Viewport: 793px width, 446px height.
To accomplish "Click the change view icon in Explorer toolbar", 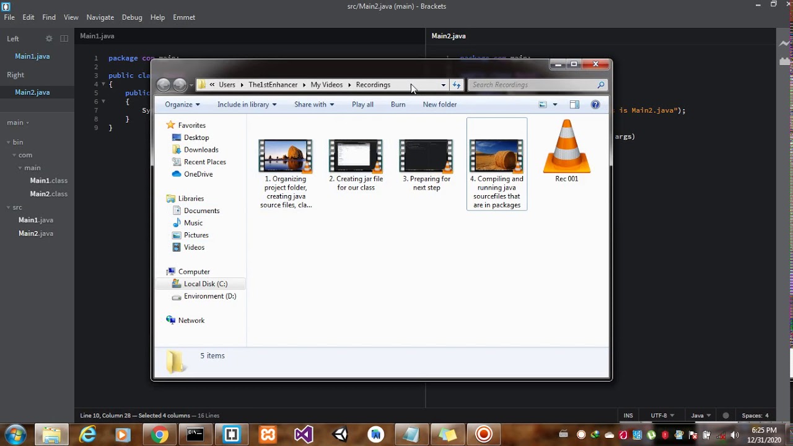I will coord(543,105).
